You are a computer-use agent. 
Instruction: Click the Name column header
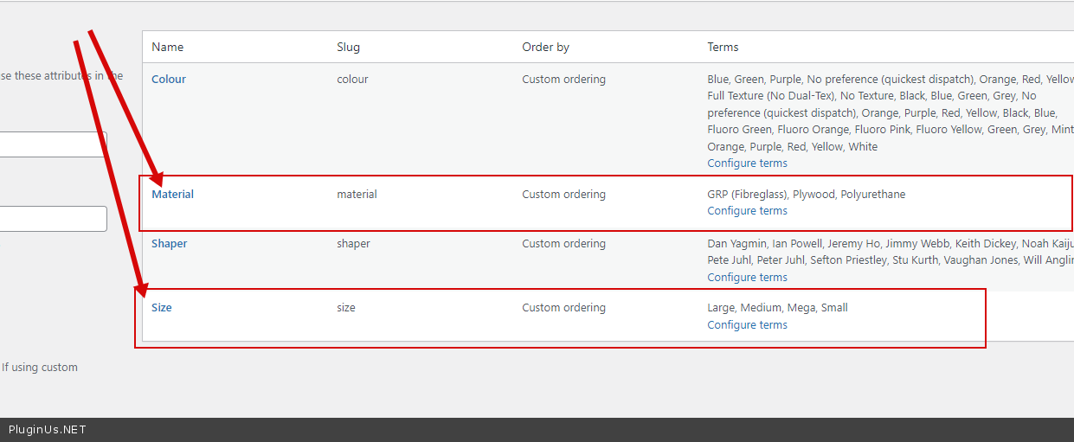(x=168, y=48)
